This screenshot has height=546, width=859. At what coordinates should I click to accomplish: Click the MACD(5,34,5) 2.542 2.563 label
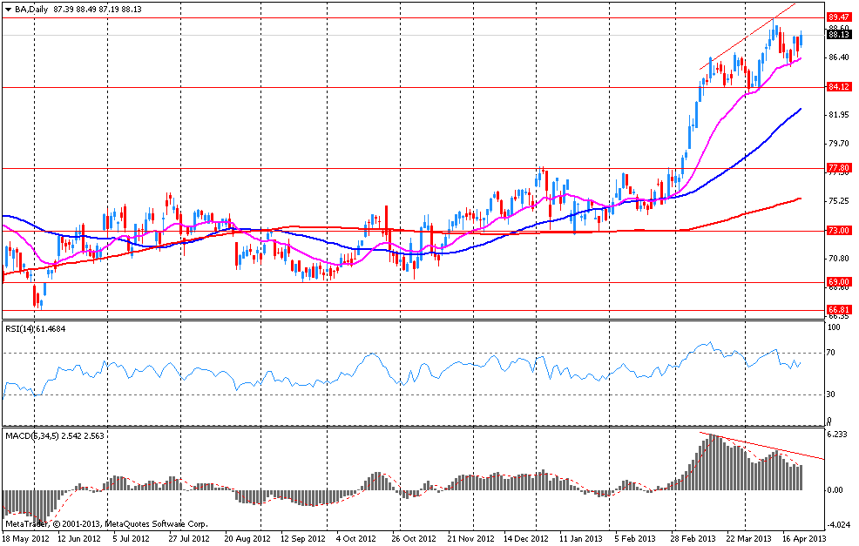pyautogui.click(x=55, y=436)
